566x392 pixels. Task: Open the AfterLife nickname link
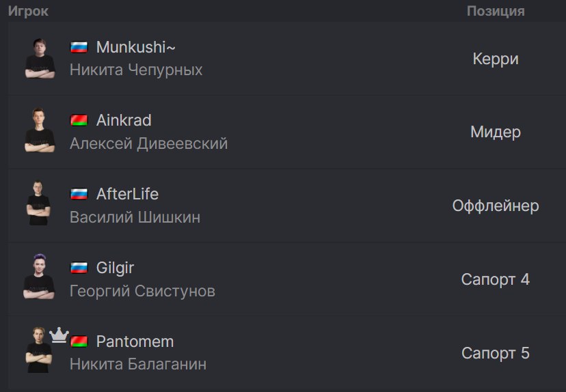click(127, 194)
